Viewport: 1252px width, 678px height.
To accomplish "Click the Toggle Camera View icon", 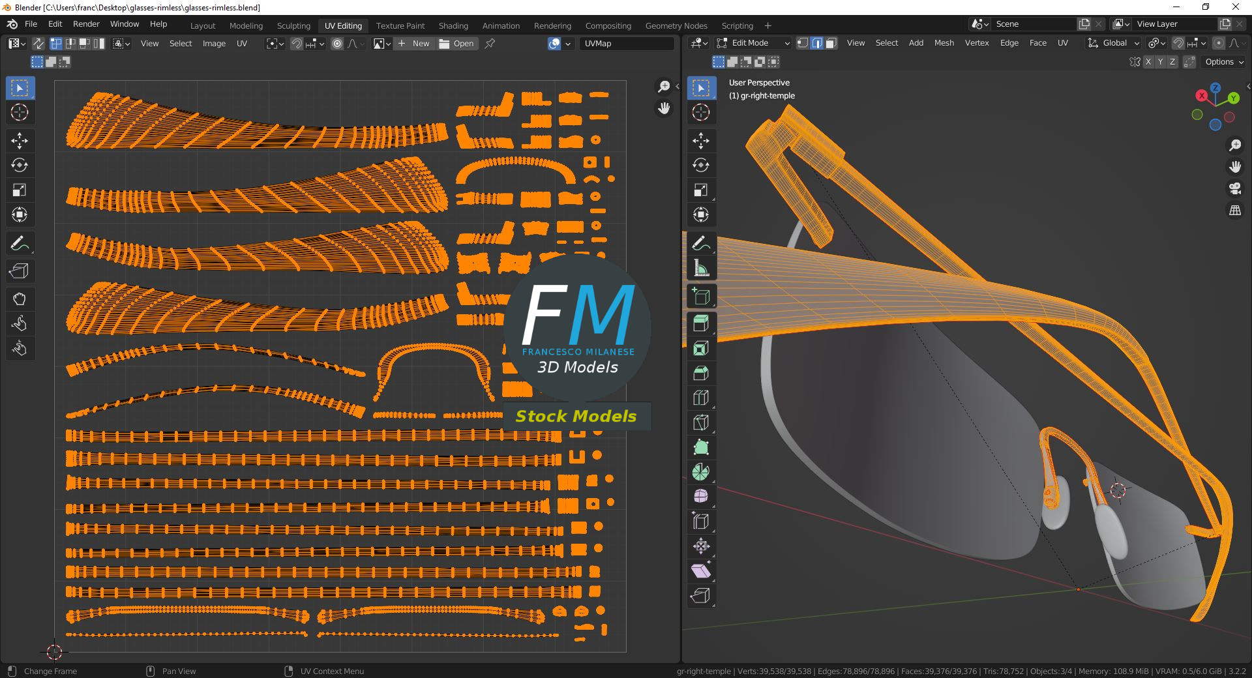I will pyautogui.click(x=1235, y=188).
